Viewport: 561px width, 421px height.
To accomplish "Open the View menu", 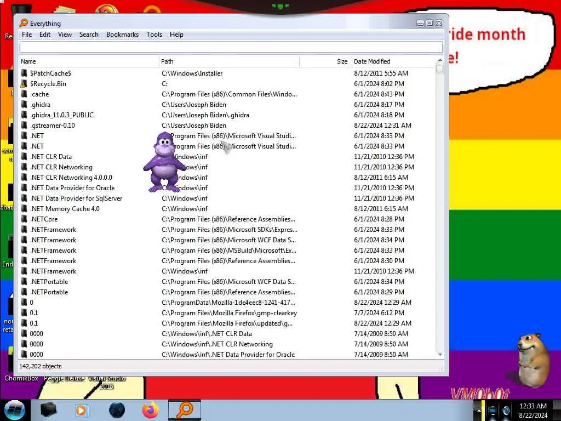I will click(65, 35).
